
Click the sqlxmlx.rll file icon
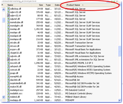tap(8, 59)
